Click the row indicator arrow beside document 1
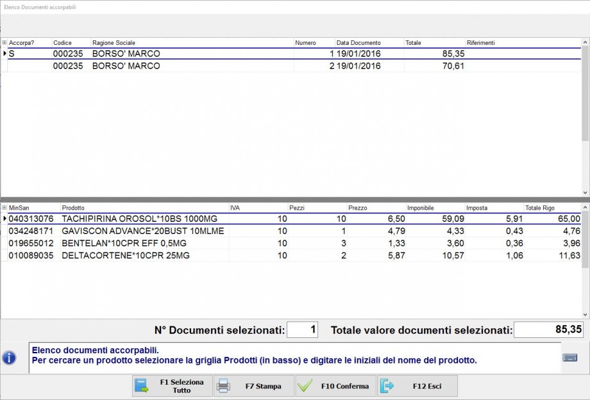This screenshot has width=590, height=400. coord(5,54)
